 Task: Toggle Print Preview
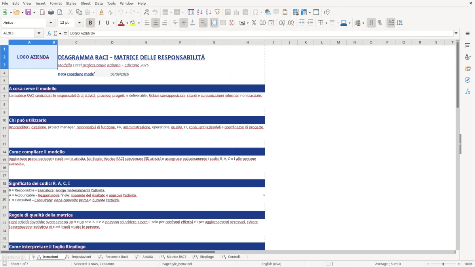click(x=60, y=12)
